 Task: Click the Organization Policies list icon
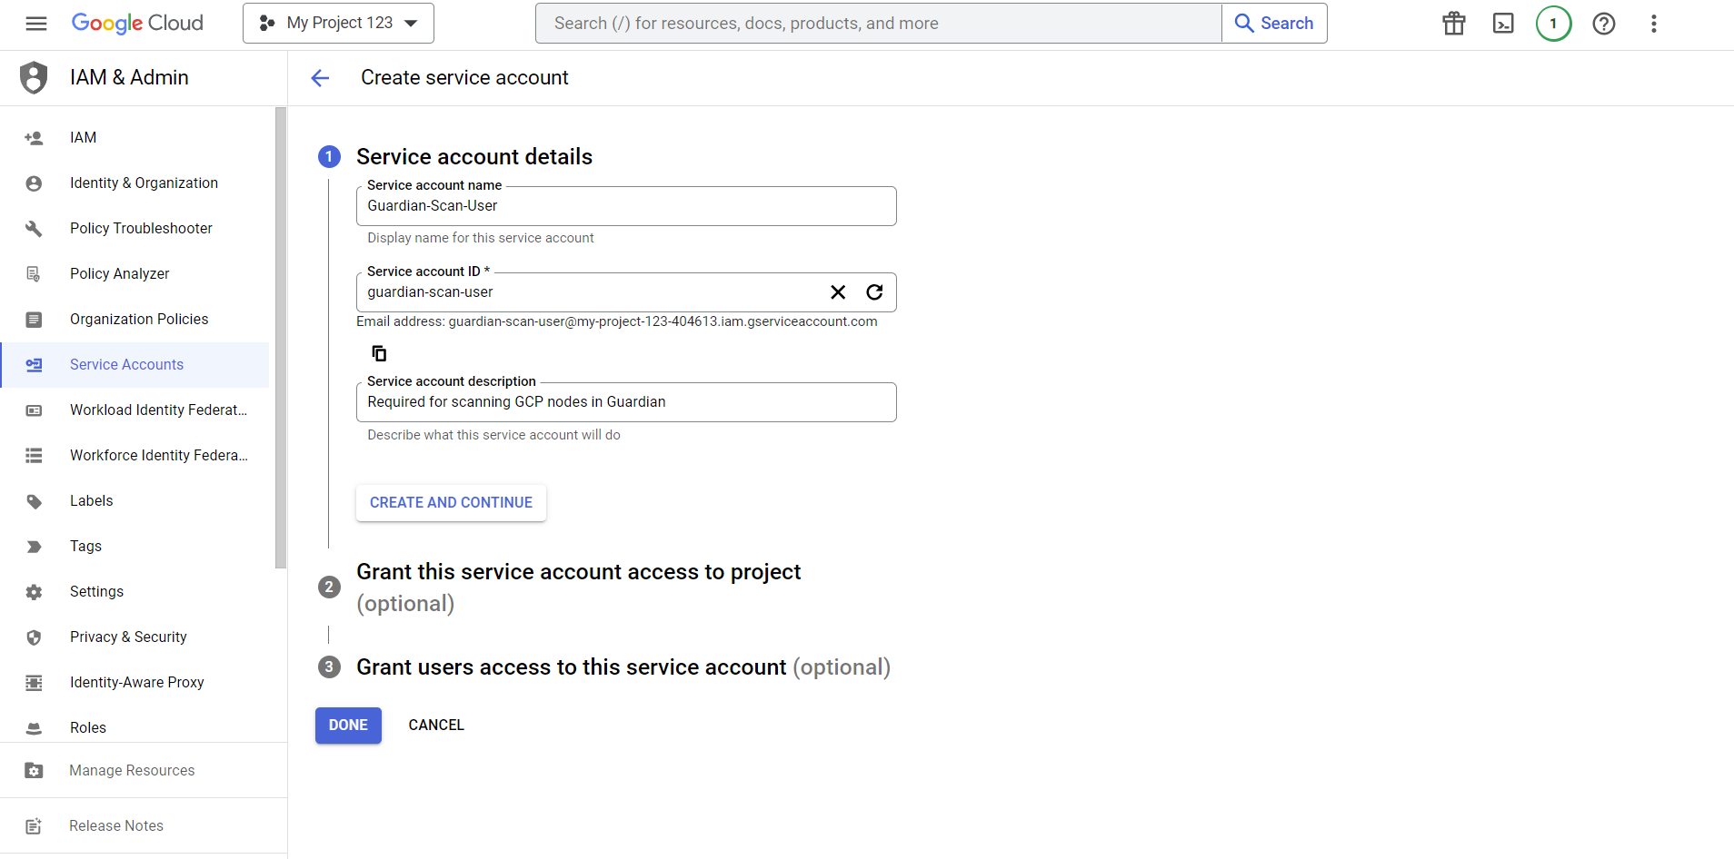(34, 320)
